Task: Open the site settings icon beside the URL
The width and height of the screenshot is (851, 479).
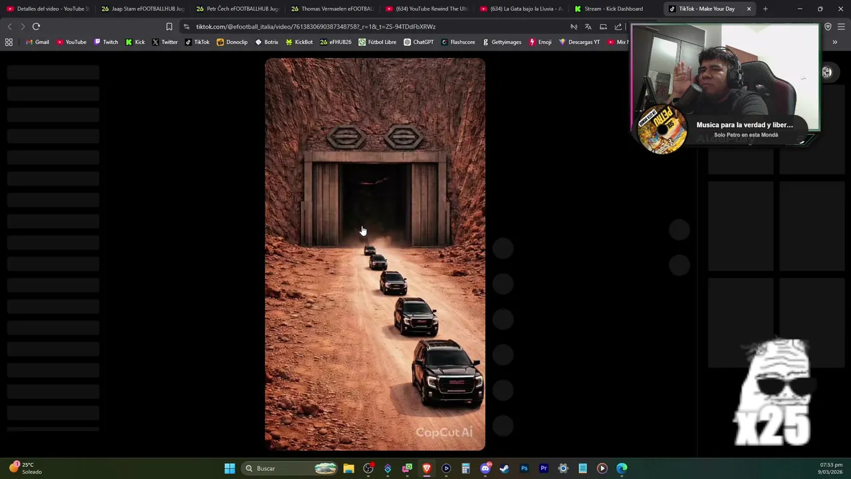Action: click(186, 27)
